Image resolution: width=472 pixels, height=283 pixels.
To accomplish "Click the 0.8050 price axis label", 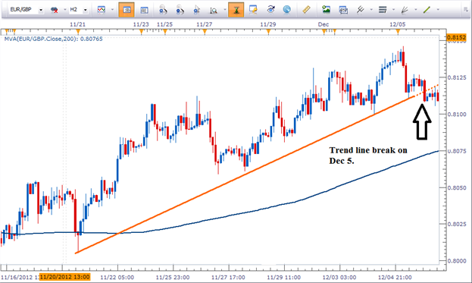I will [x=458, y=187].
